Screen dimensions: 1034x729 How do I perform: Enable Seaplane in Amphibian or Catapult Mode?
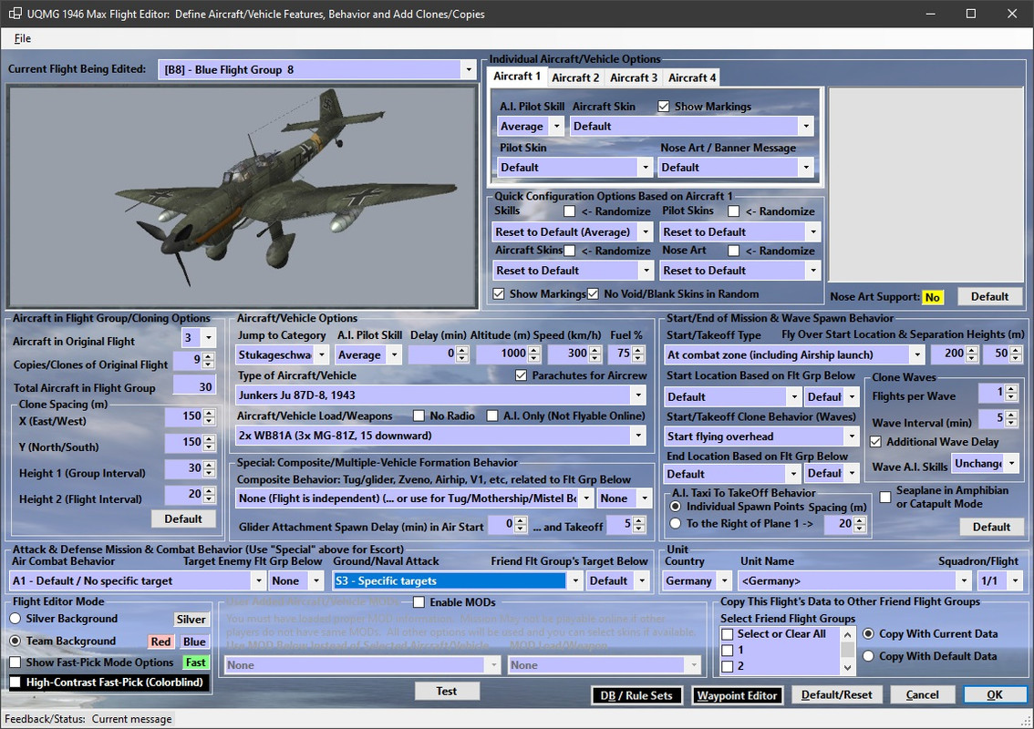click(885, 497)
